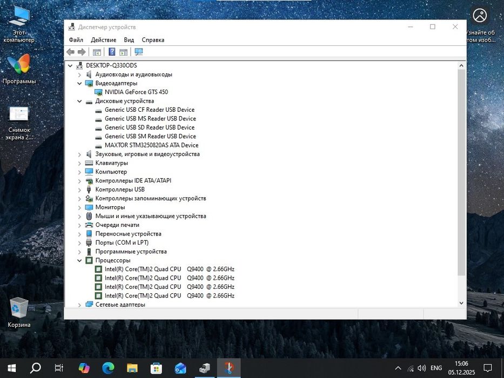Expand Контроллеры IDE ATA/ATAPI

79,181
